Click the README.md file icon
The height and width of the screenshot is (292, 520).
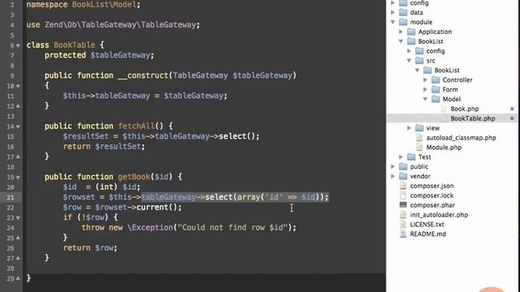coord(403,234)
